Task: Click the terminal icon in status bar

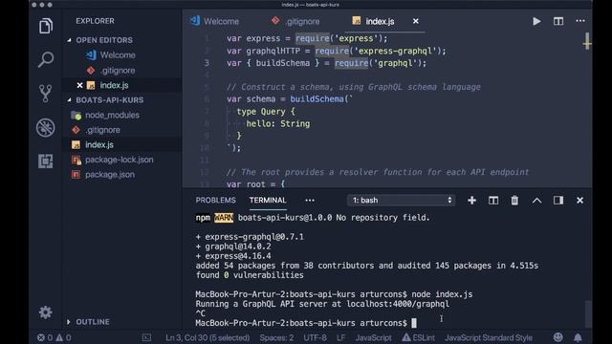Action: 146,337
